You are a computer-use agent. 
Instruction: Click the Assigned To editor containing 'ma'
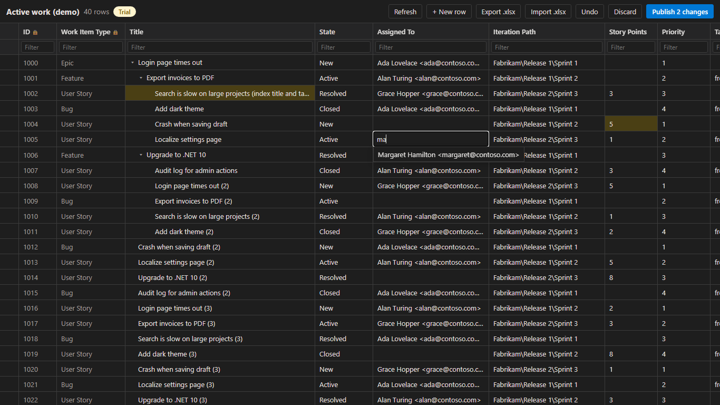coord(431,139)
